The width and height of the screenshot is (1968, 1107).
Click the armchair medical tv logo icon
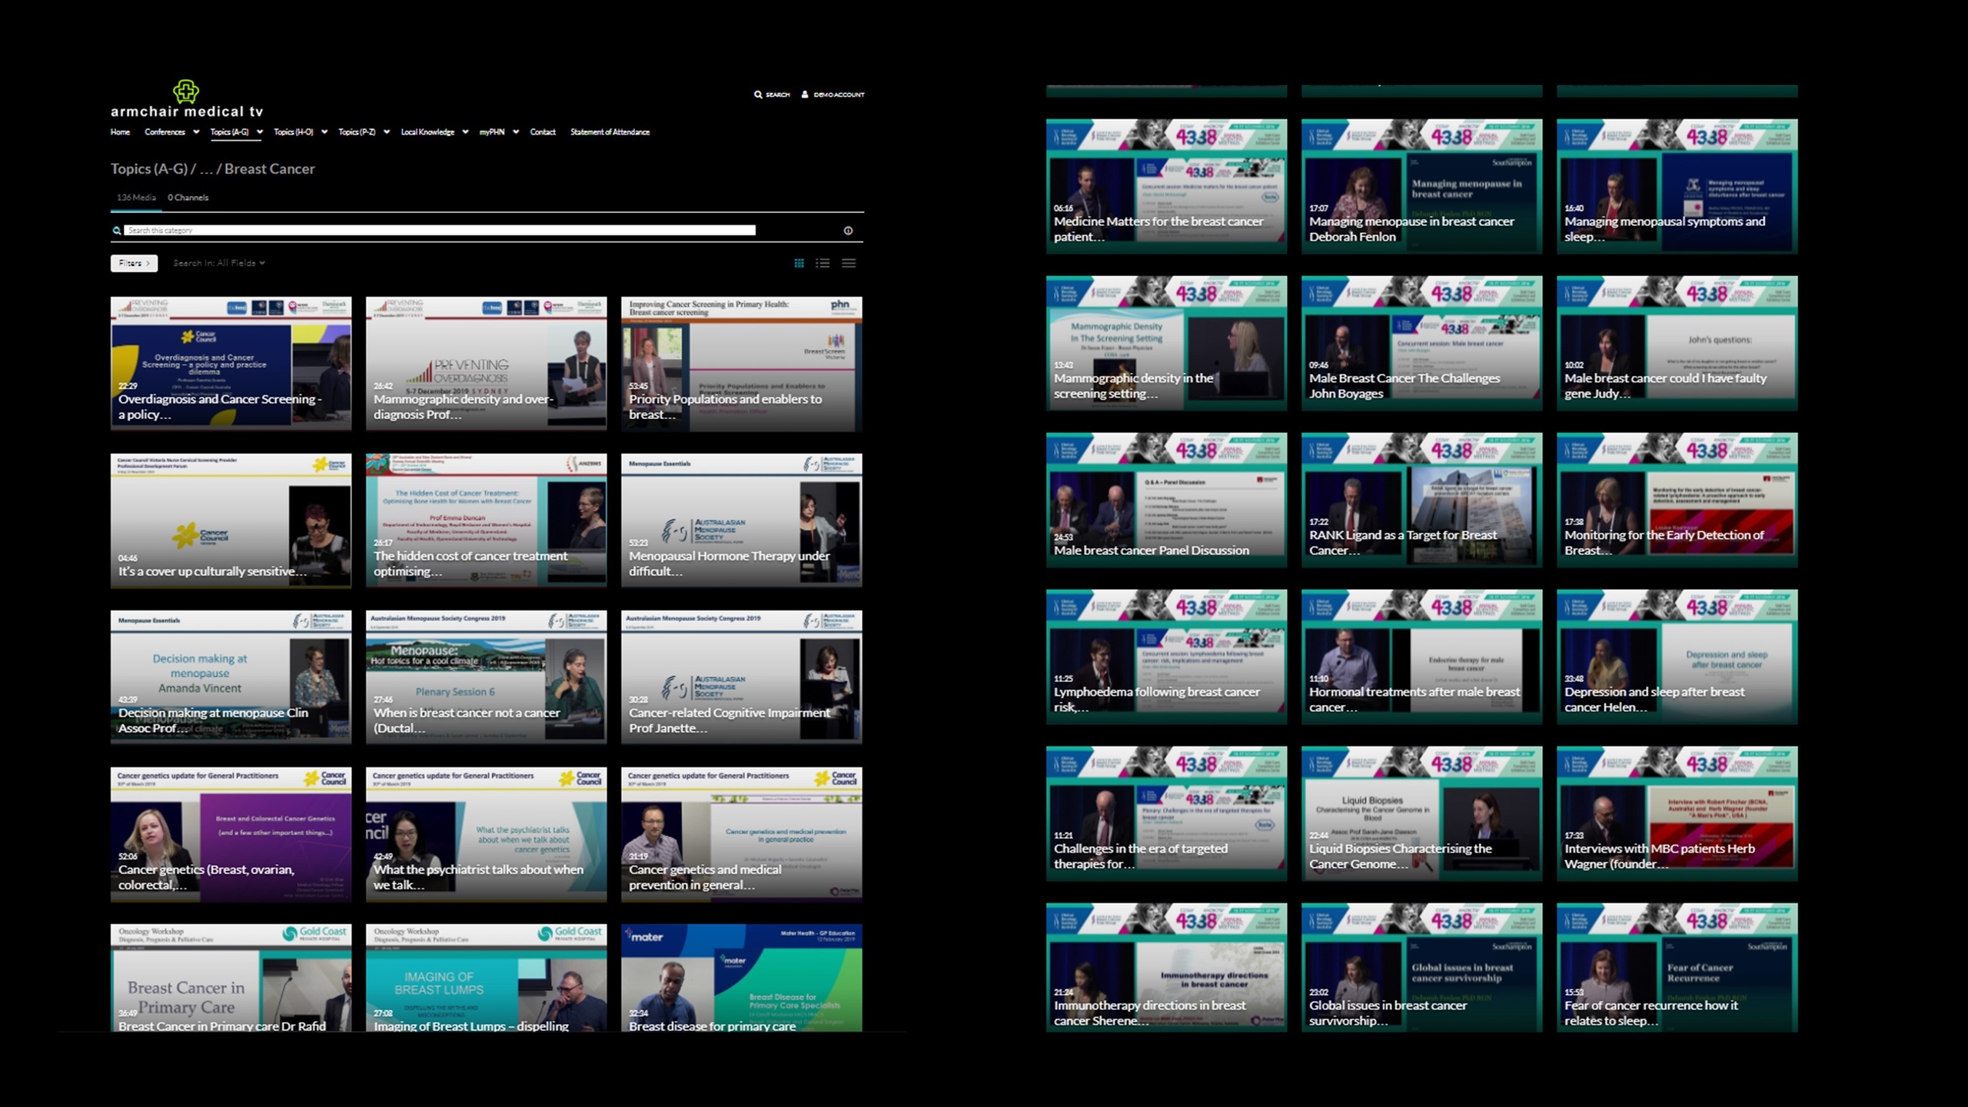[185, 91]
